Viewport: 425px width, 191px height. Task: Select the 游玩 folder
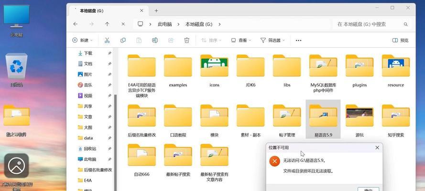click(360, 121)
